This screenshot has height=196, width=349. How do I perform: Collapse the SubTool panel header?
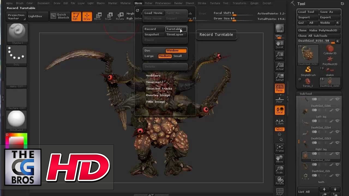pos(306,94)
